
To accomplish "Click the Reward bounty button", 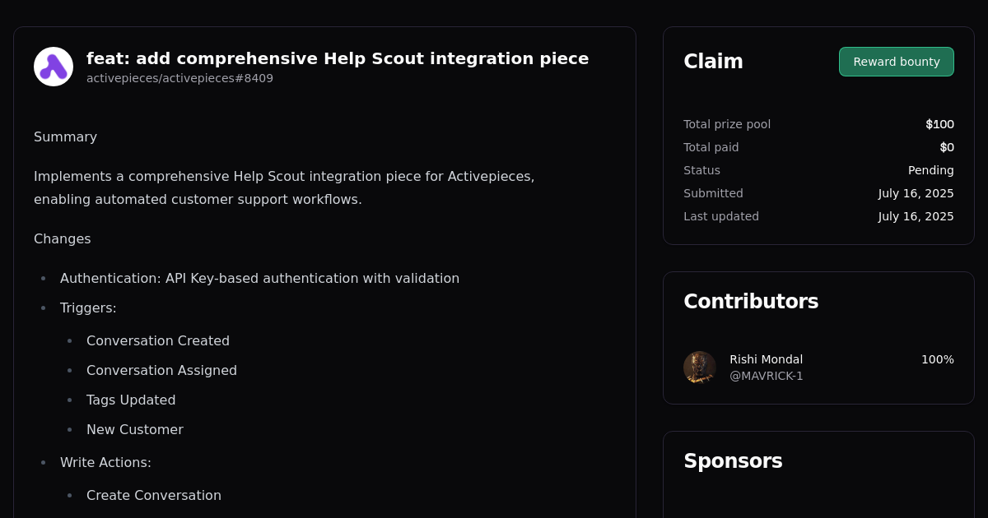I will pos(896,61).
